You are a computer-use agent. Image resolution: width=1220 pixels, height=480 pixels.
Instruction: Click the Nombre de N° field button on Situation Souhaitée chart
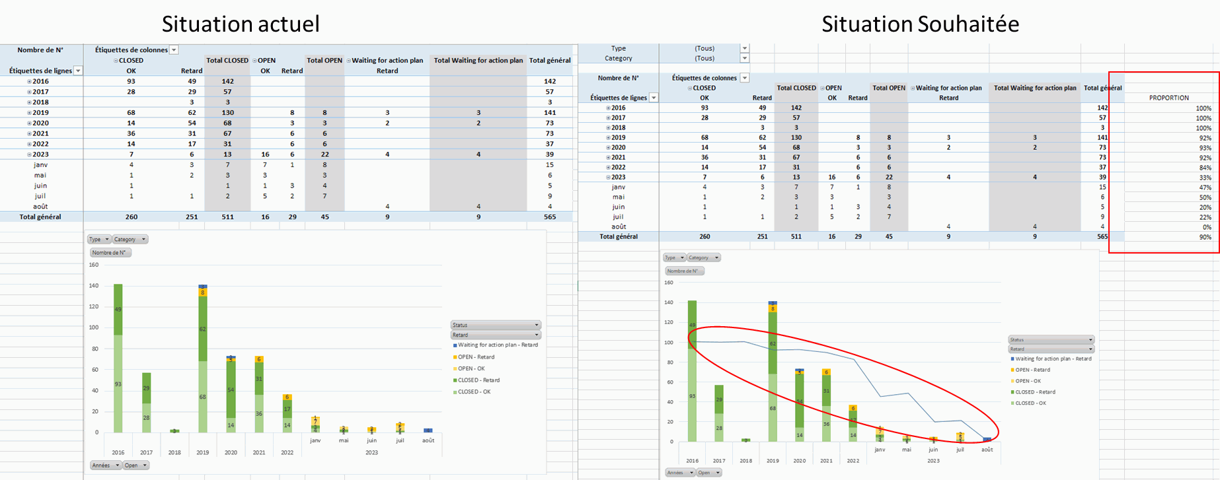pos(684,271)
